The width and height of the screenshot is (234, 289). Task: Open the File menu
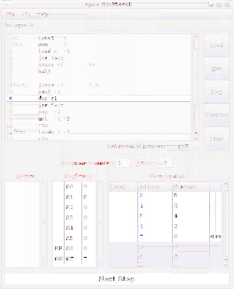pos(10,14)
